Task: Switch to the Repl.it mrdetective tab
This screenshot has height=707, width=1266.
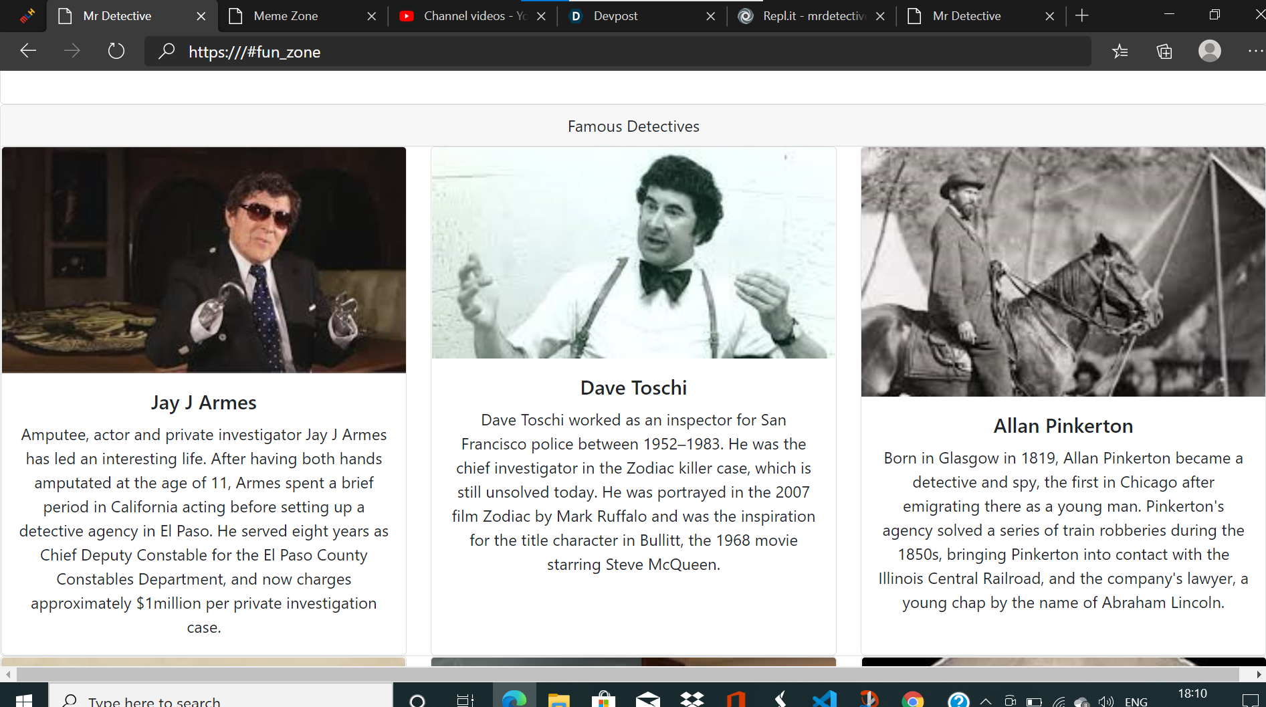Action: pyautogui.click(x=811, y=16)
